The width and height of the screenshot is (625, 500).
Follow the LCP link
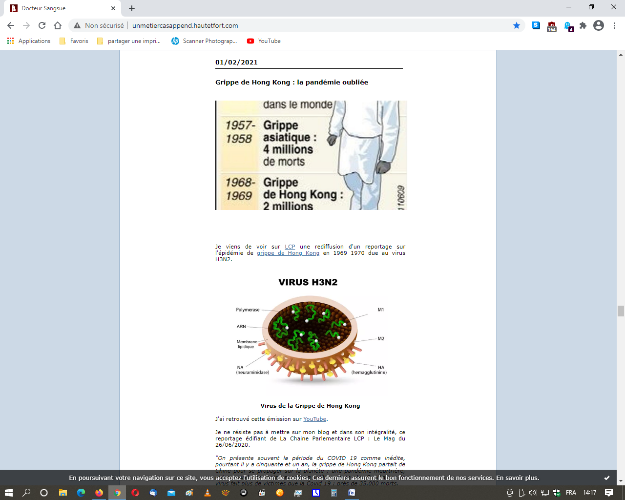pyautogui.click(x=290, y=247)
